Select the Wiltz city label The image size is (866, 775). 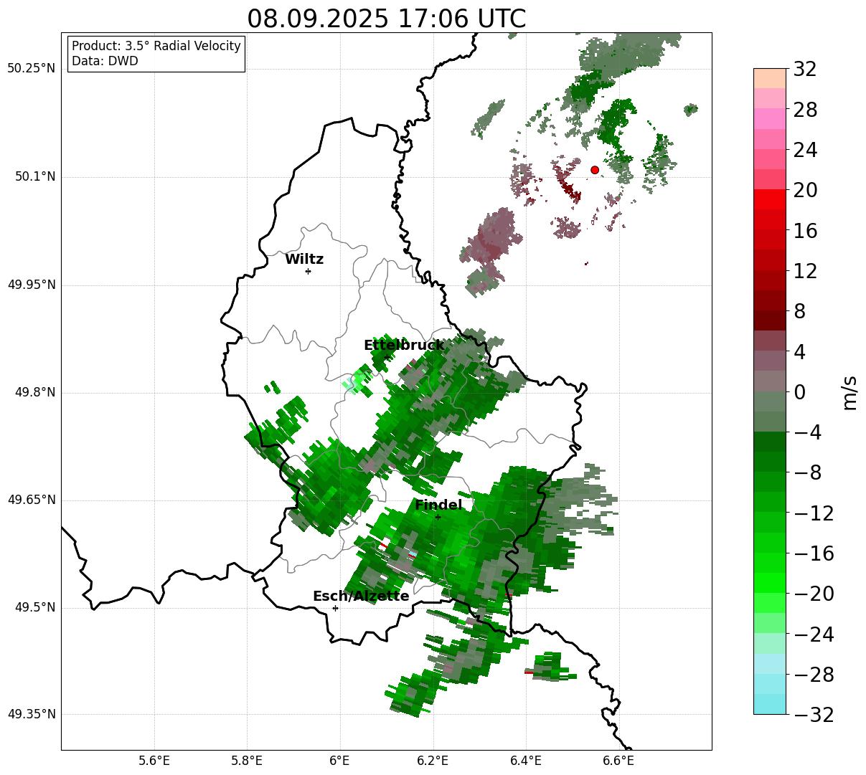pyautogui.click(x=304, y=260)
